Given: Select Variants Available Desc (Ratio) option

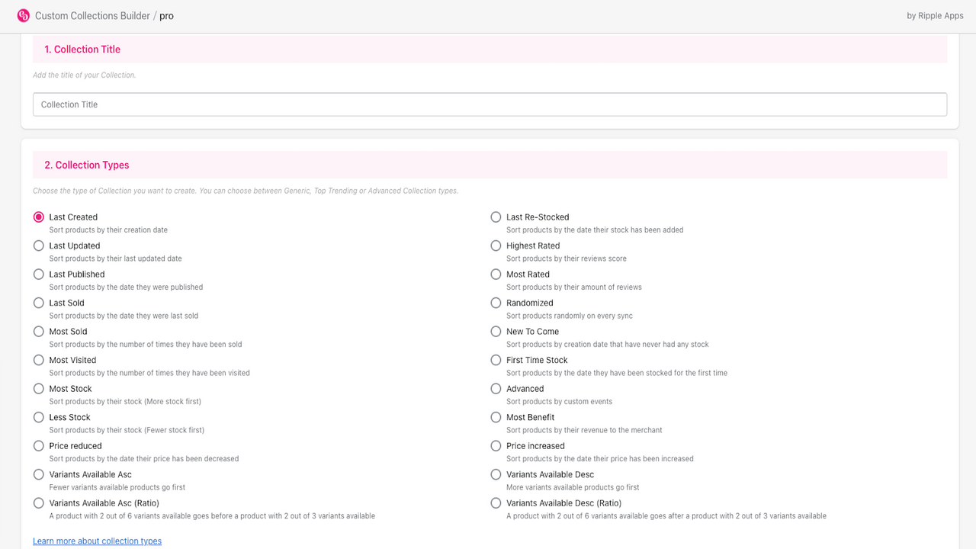Looking at the screenshot, I should click(496, 503).
